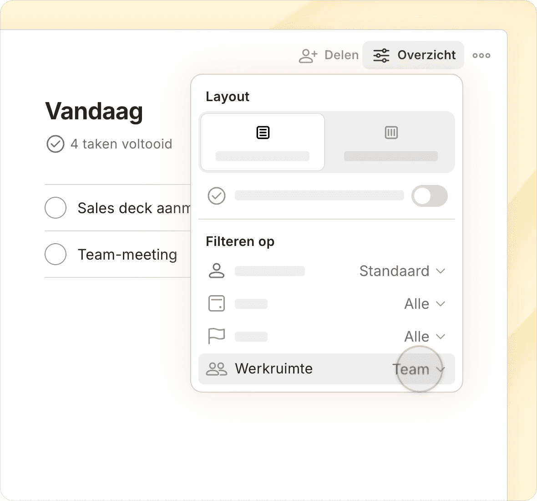Open the Standaard dropdown
This screenshot has height=501, width=537.
click(402, 271)
